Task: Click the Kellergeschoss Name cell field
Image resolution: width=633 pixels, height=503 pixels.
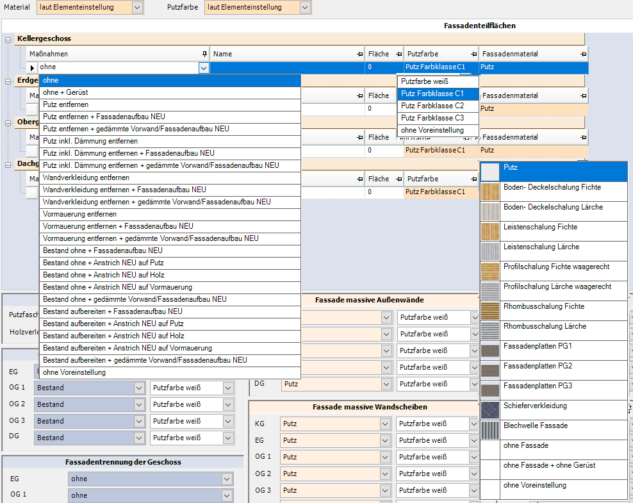Action: 287,67
